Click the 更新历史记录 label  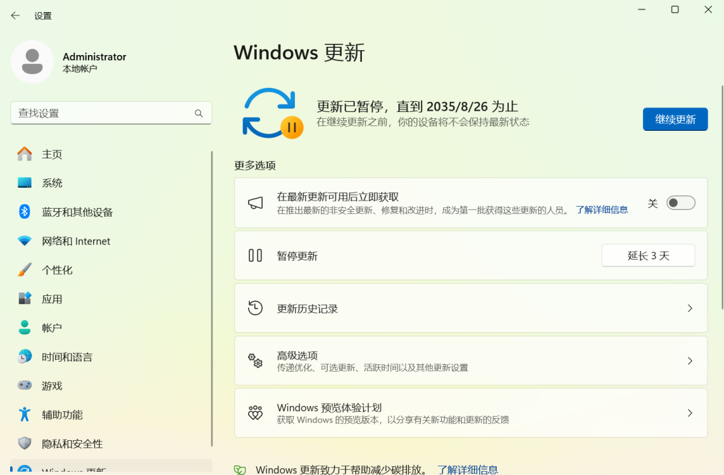point(307,308)
